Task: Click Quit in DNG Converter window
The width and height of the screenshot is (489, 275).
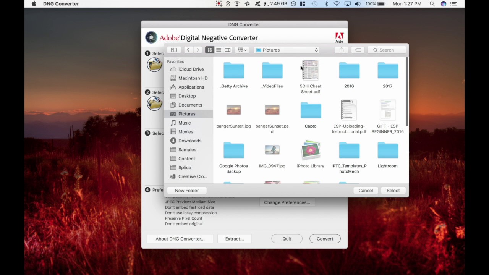Action: pyautogui.click(x=287, y=239)
